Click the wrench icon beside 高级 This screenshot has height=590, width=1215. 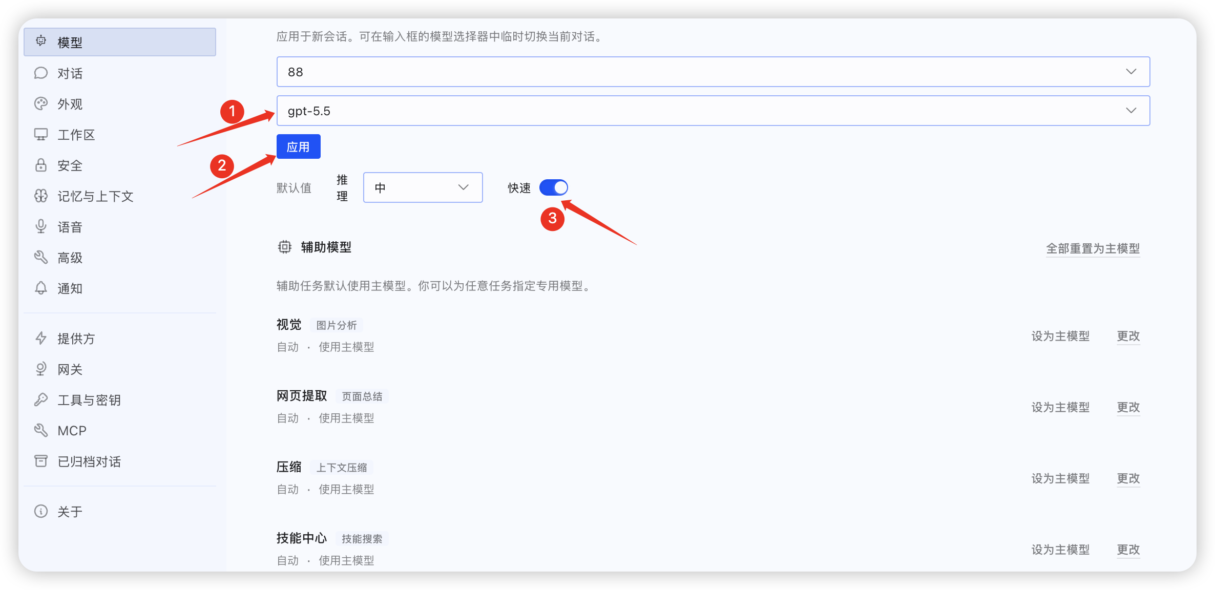click(41, 257)
